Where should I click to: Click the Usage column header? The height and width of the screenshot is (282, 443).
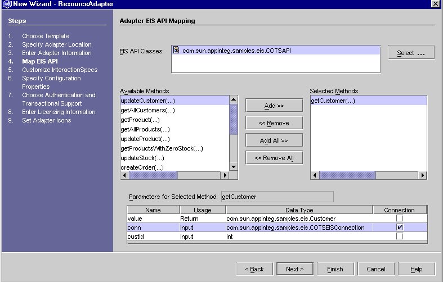coord(203,210)
